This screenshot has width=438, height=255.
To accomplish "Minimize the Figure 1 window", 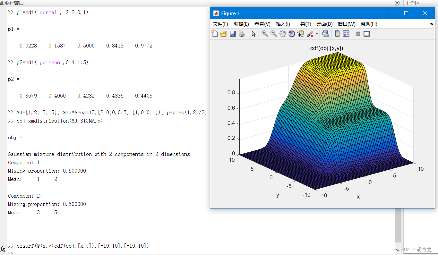I will (x=388, y=13).
